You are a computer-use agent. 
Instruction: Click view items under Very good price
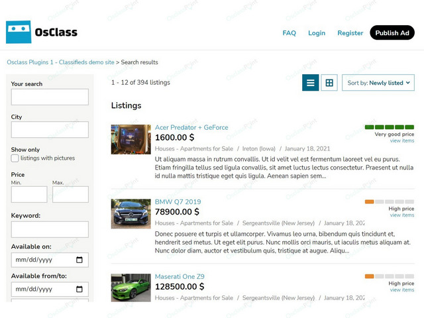402,140
